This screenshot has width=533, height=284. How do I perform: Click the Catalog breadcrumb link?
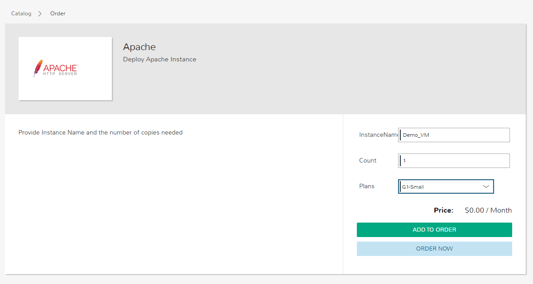tap(21, 14)
